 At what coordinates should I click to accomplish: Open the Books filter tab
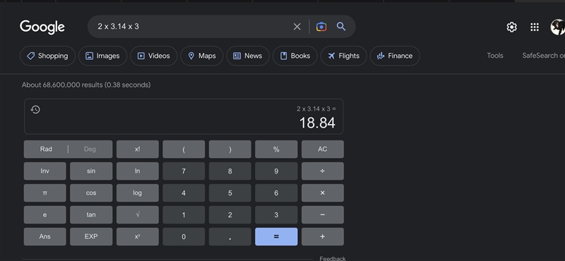coord(295,56)
